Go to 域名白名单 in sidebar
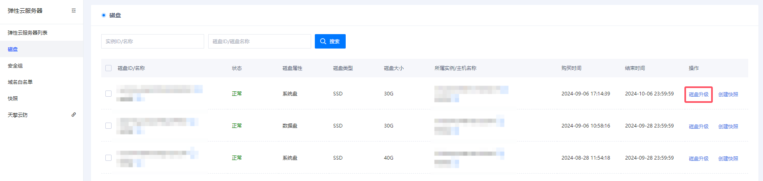This screenshot has height=181, width=763. pos(20,82)
